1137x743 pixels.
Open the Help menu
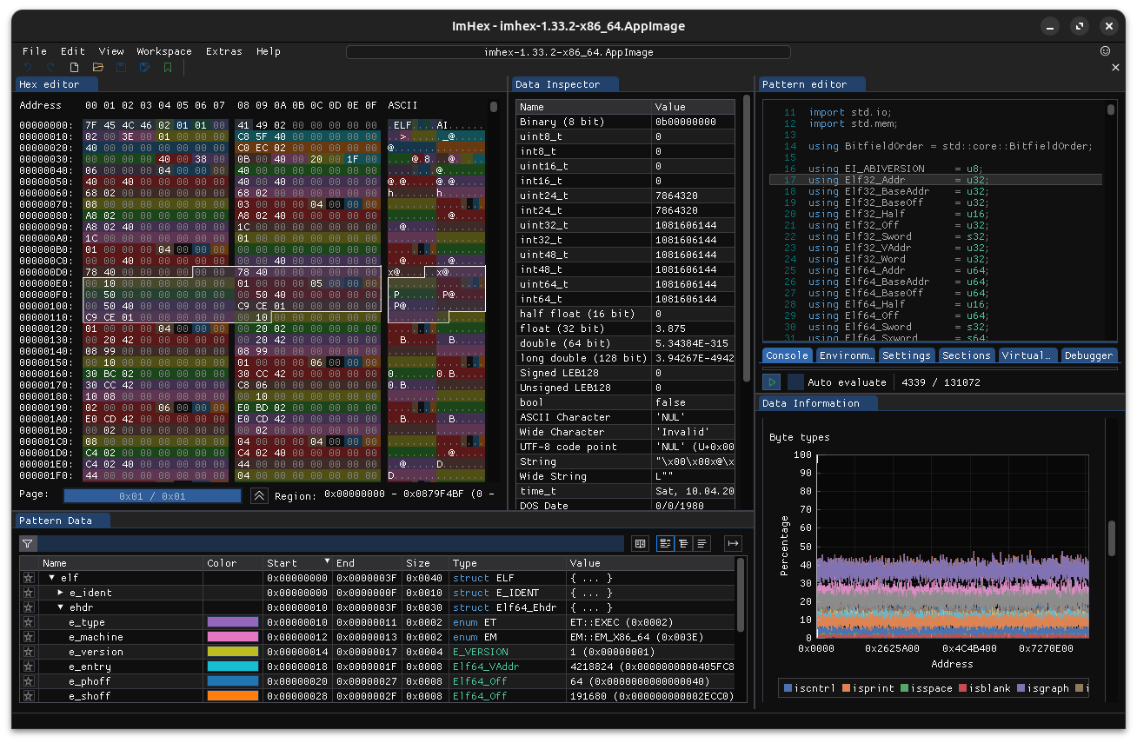269,51
